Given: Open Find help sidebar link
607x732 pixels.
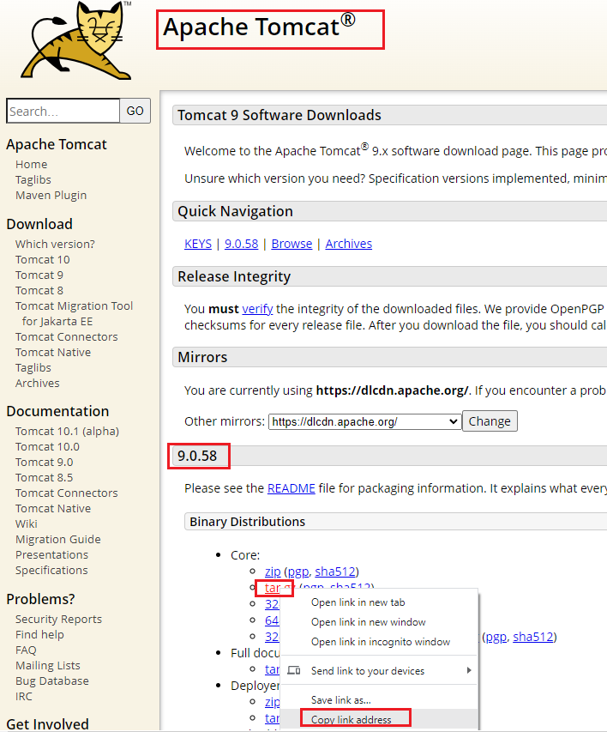Looking at the screenshot, I should click(39, 634).
